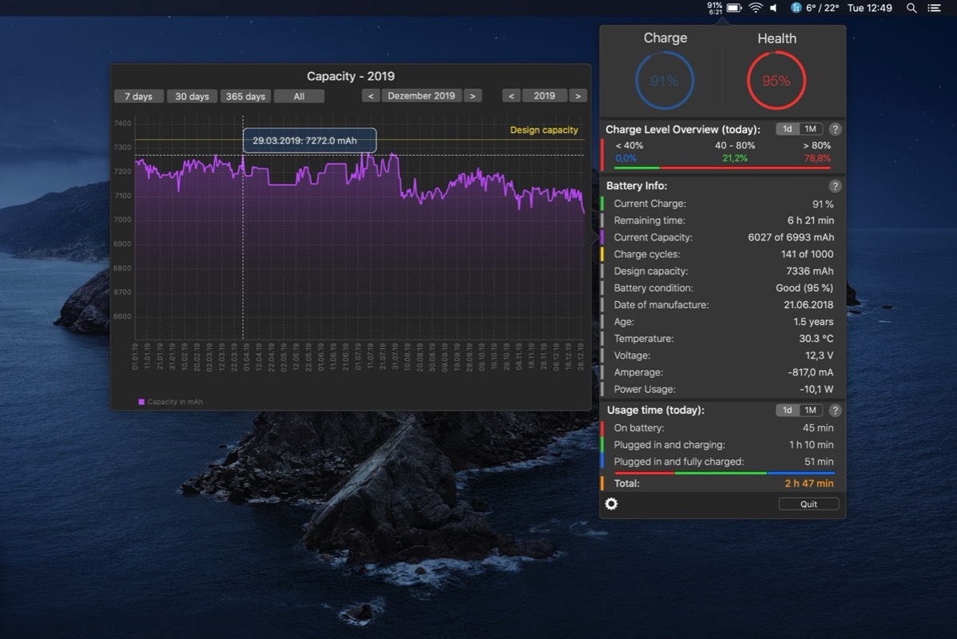The height and width of the screenshot is (639, 957).
Task: Click the blue Charge circle gauge
Action: click(664, 81)
